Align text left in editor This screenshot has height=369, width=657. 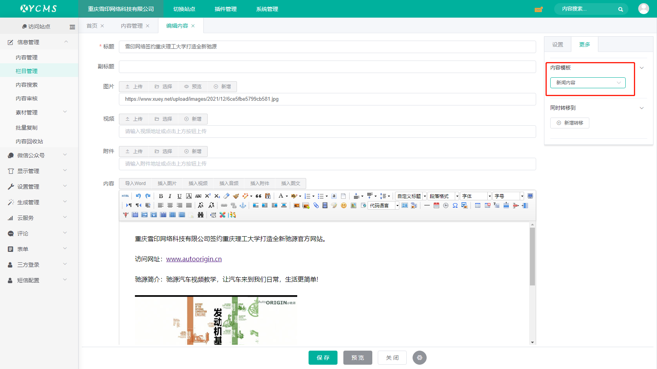click(x=161, y=205)
